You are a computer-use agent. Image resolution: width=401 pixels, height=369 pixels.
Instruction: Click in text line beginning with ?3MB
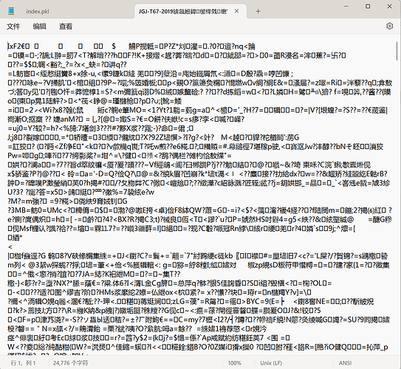pos(199,210)
